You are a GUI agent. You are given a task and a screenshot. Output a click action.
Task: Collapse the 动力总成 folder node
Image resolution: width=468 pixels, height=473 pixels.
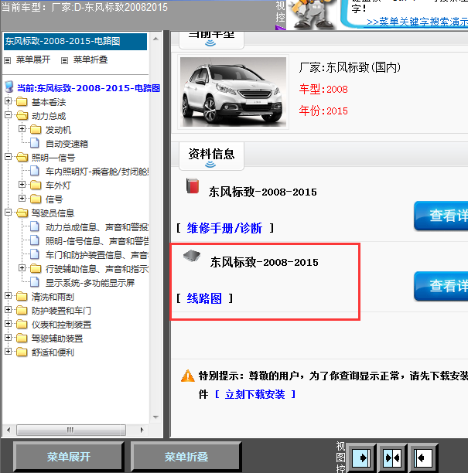tap(9, 115)
